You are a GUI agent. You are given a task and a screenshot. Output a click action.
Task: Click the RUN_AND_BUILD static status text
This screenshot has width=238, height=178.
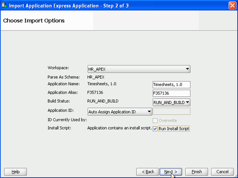tap(103, 101)
